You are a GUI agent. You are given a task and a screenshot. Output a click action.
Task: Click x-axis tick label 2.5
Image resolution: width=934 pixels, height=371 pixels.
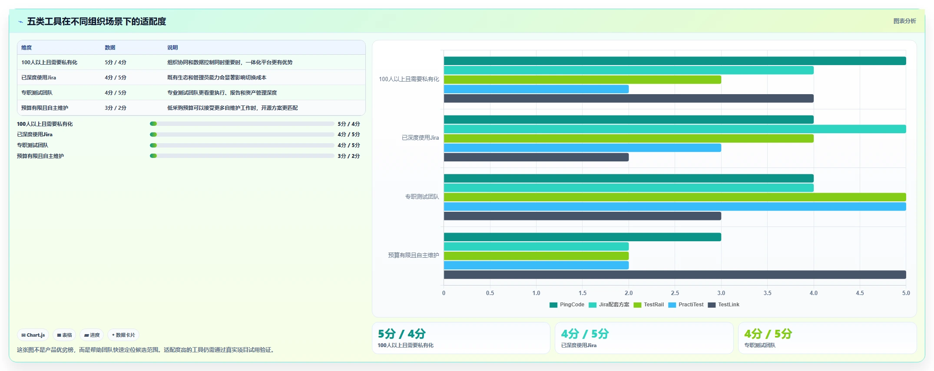tap(675, 293)
